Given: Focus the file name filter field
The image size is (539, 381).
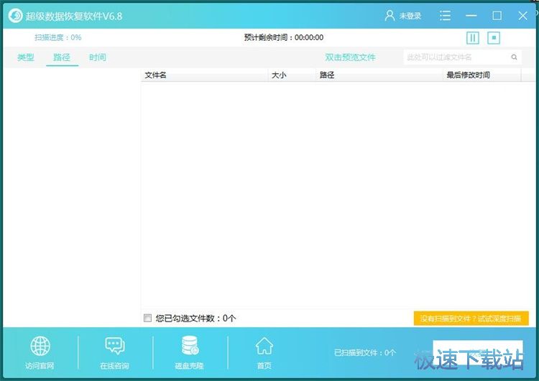Looking at the screenshot, I should point(456,57).
